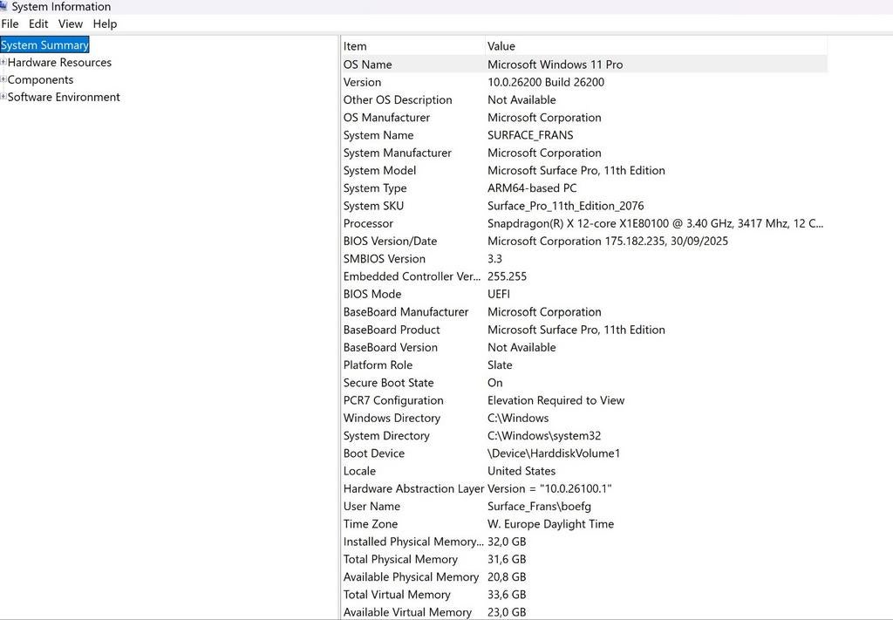The width and height of the screenshot is (893, 620).
Task: Open the File menu
Action: pos(10,24)
